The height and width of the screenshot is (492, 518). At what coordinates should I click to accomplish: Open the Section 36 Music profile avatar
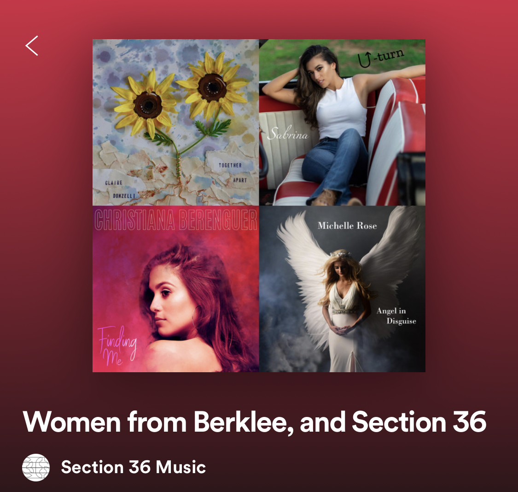[35, 467]
